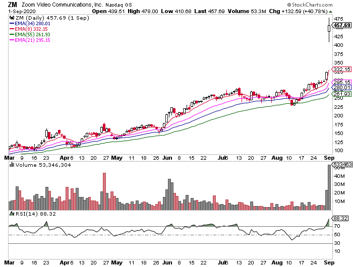Click the RSI(14) 88.32 panel label
This screenshot has width=353, height=267.
coord(36,214)
